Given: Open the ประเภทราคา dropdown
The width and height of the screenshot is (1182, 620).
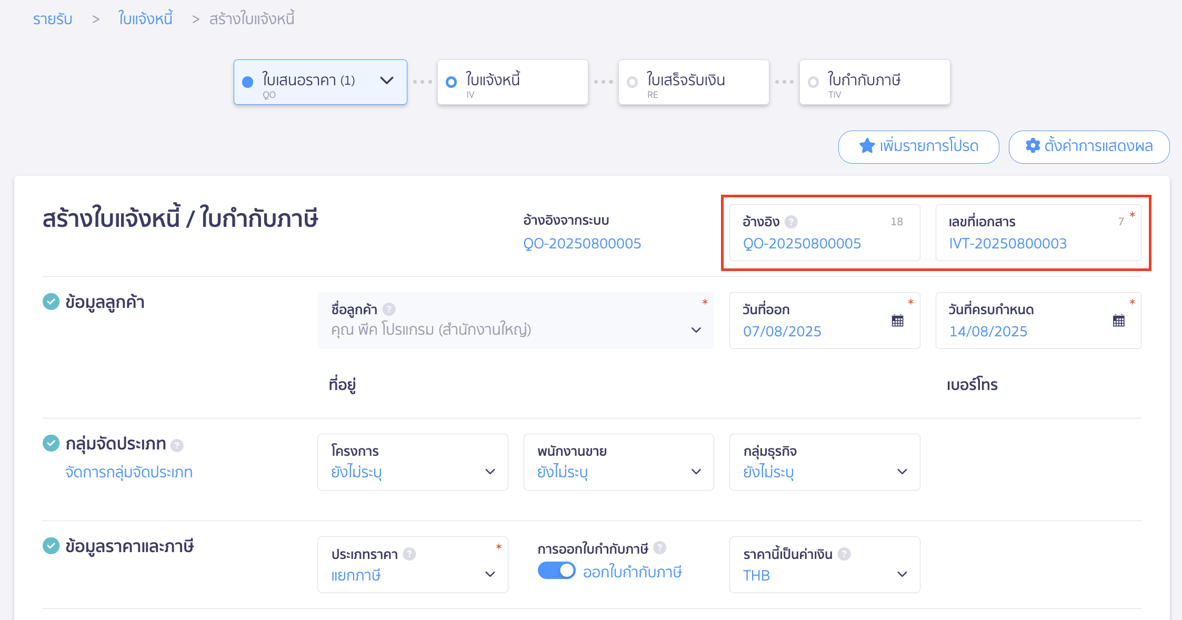Looking at the screenshot, I should [x=413, y=565].
